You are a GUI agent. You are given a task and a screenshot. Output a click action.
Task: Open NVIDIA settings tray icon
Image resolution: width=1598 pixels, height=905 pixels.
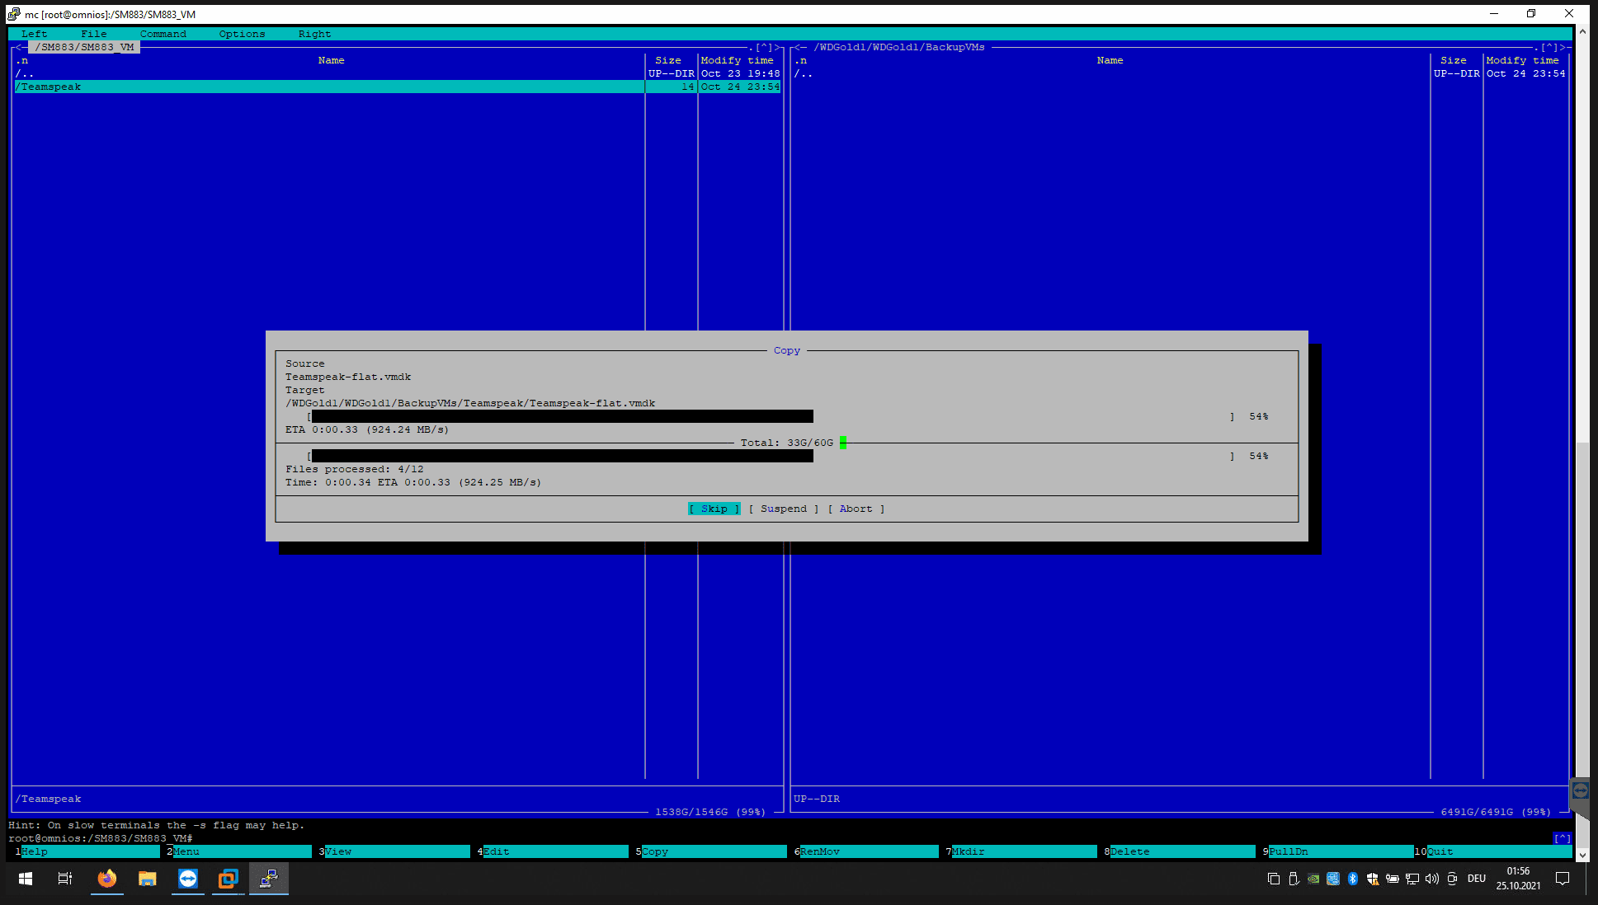point(1313,879)
